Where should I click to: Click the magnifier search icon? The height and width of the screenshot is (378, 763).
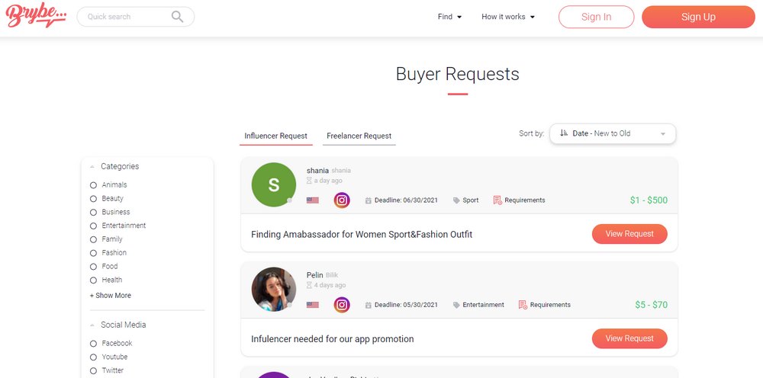[x=178, y=17]
